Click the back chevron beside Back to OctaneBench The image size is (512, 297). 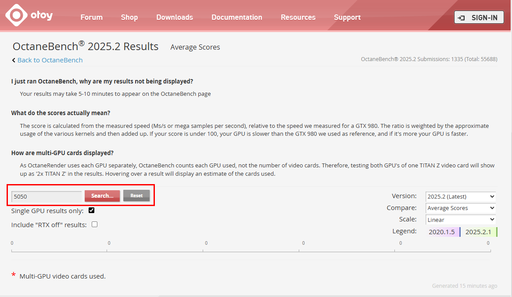pyautogui.click(x=14, y=60)
